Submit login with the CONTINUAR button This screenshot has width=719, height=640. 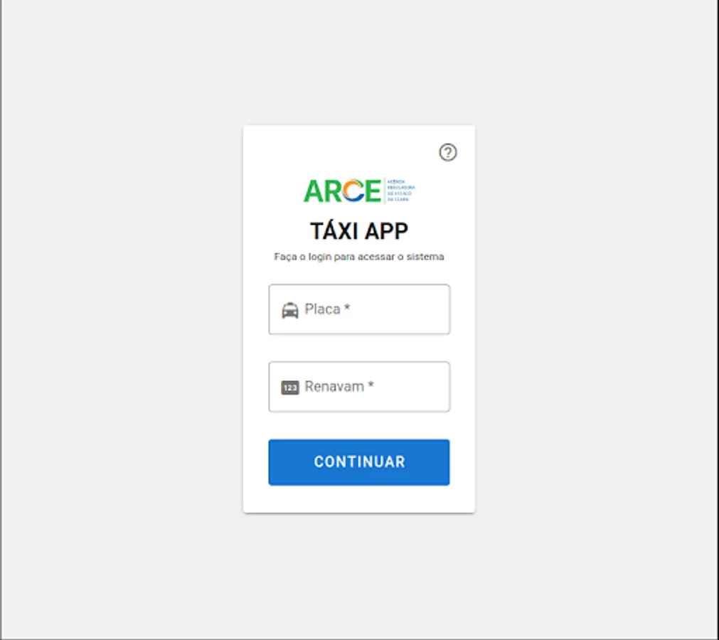point(359,462)
